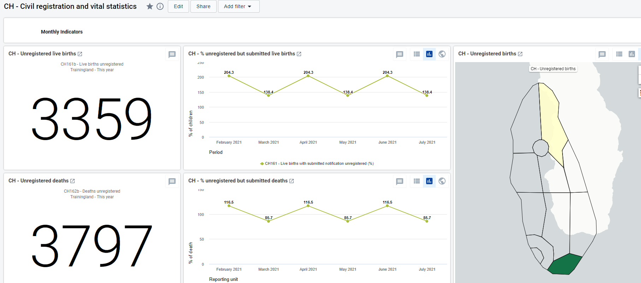Screen dimensions: 641x283
Task: Open comments on Unregistered live births
Action: (x=172, y=54)
